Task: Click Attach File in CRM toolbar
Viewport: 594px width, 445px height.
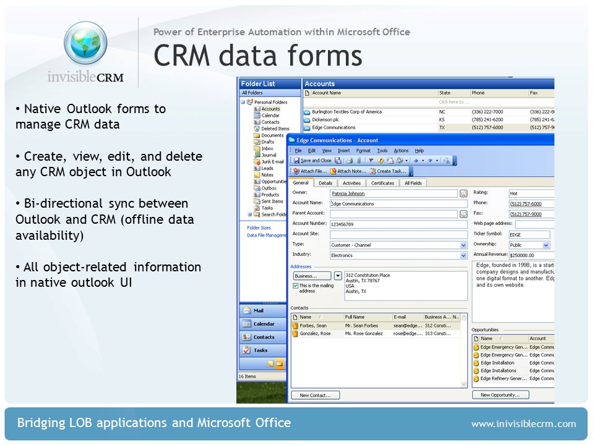Action: (310, 171)
